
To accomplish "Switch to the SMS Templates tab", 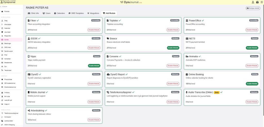I will (x=76, y=13).
